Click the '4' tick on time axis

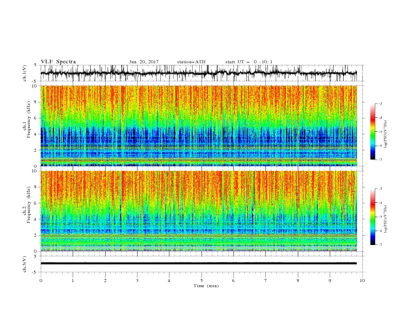169,281
